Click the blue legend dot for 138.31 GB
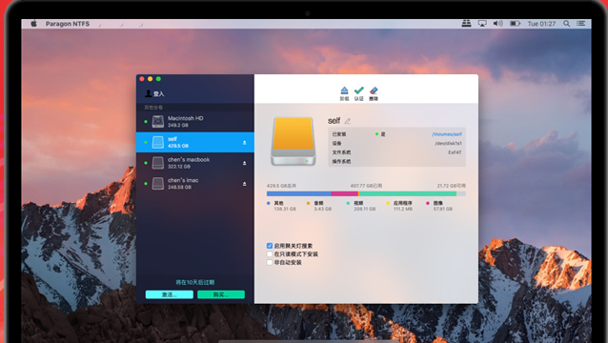 click(269, 203)
